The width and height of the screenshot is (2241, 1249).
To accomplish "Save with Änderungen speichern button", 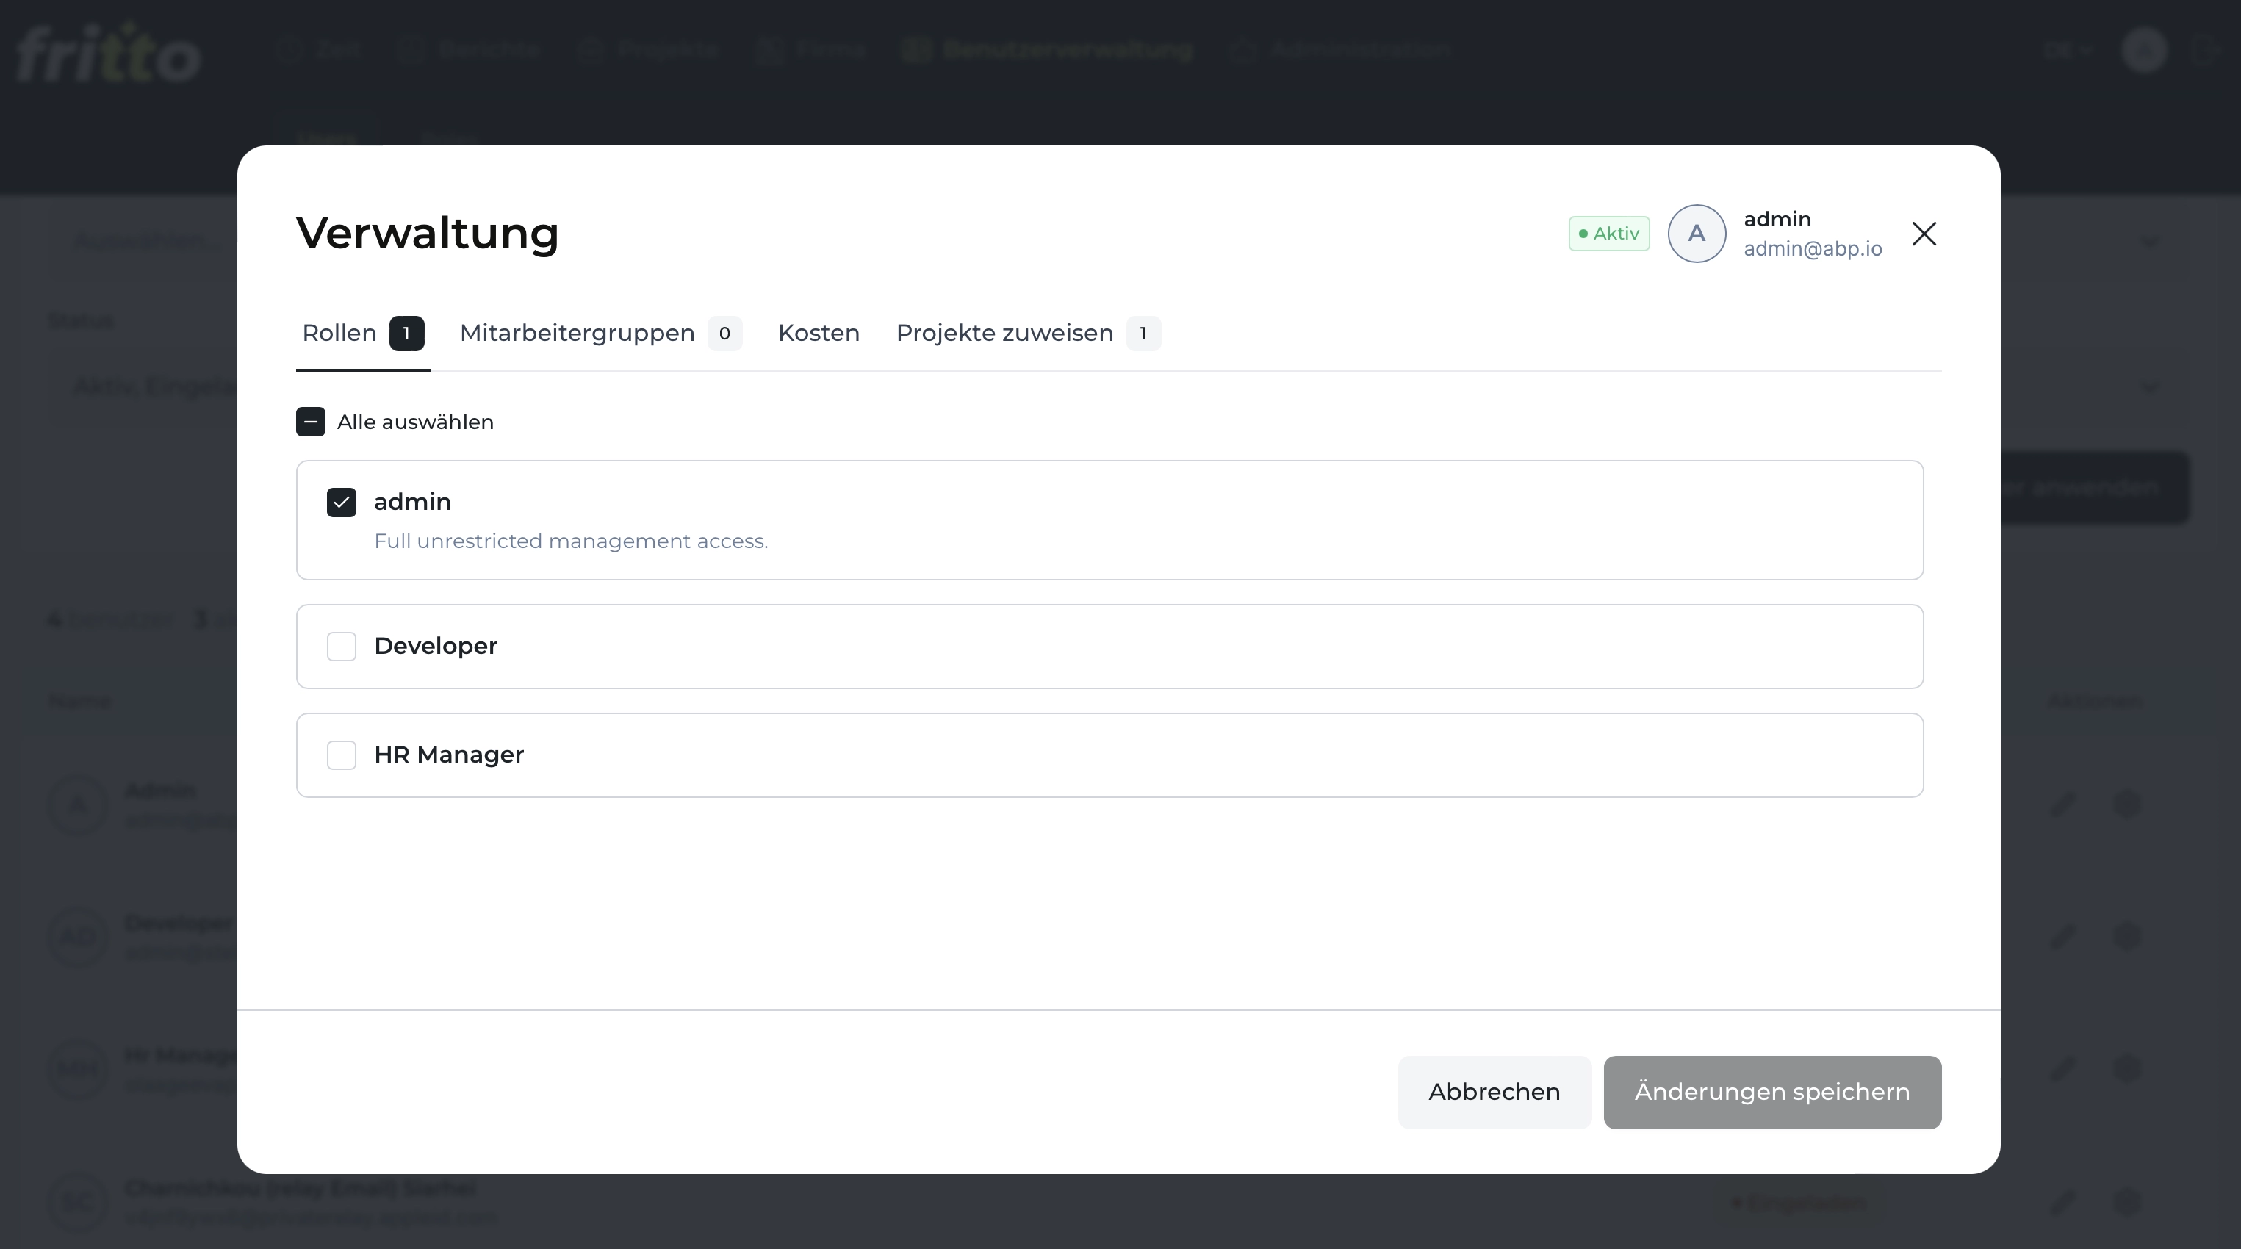I will point(1772,1093).
